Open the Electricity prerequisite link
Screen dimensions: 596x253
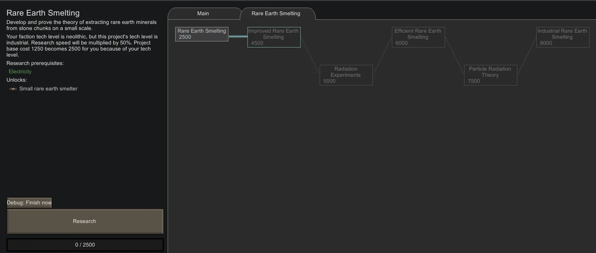pyautogui.click(x=20, y=72)
